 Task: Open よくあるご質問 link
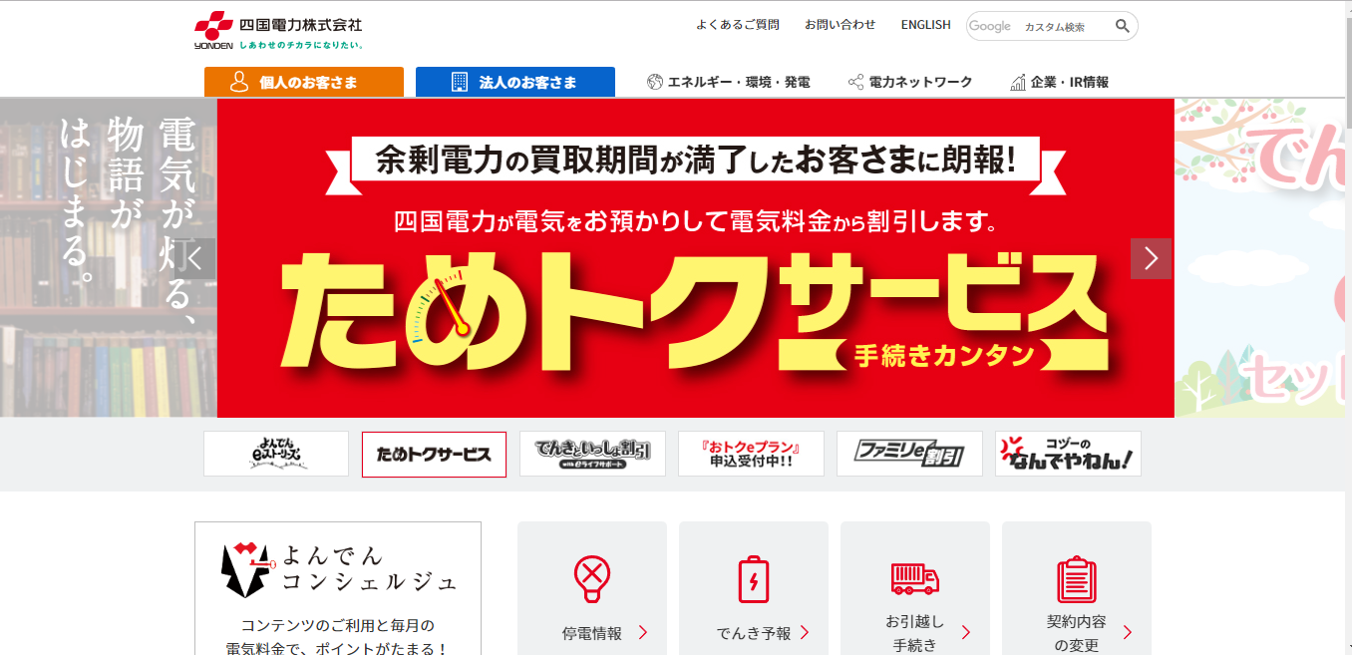point(738,25)
